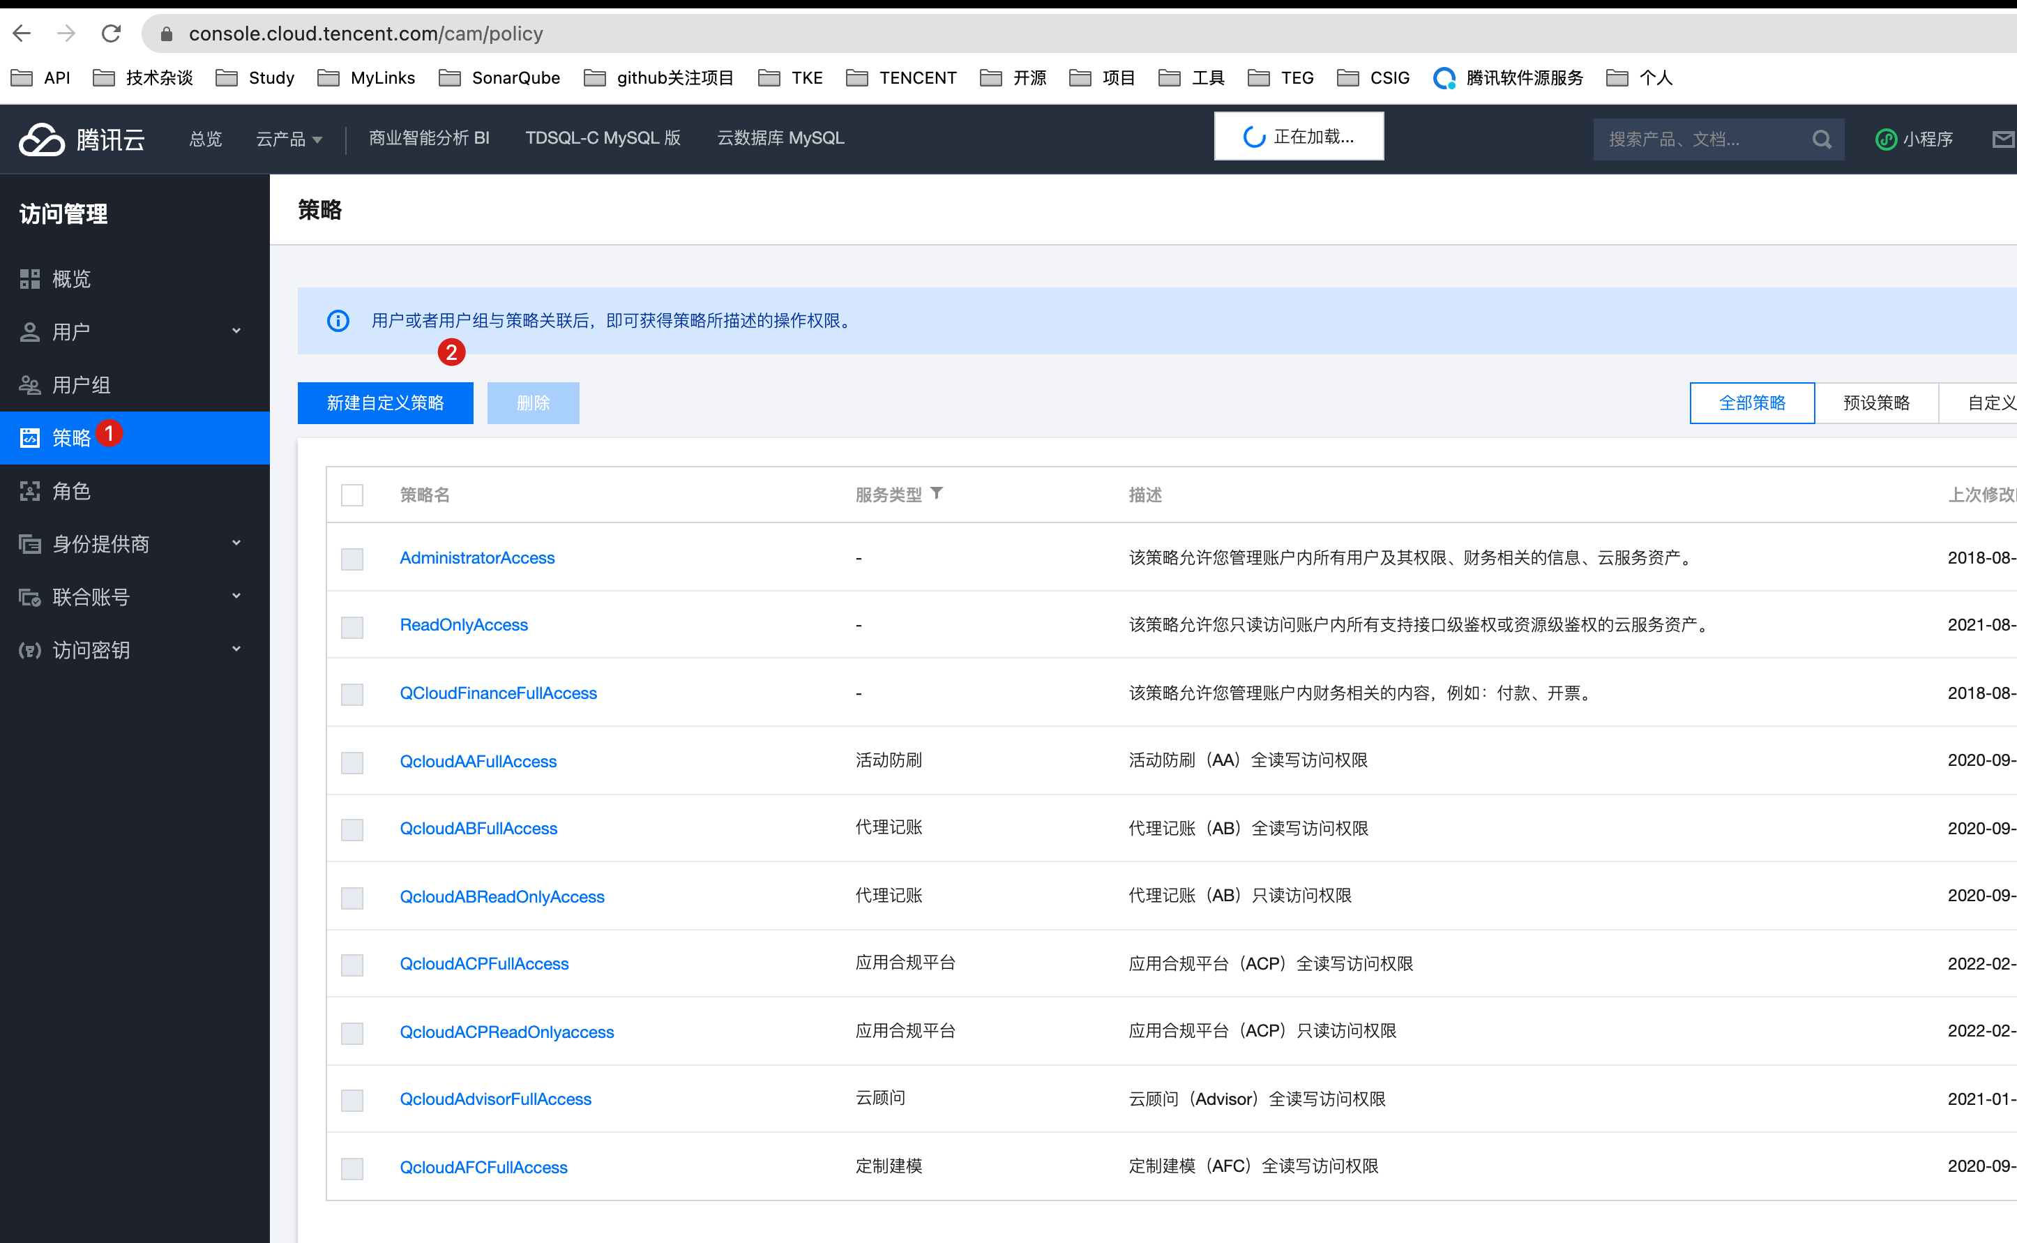Click the 搜索产品、文档 search field
Image resolution: width=2017 pixels, height=1243 pixels.
click(1701, 139)
